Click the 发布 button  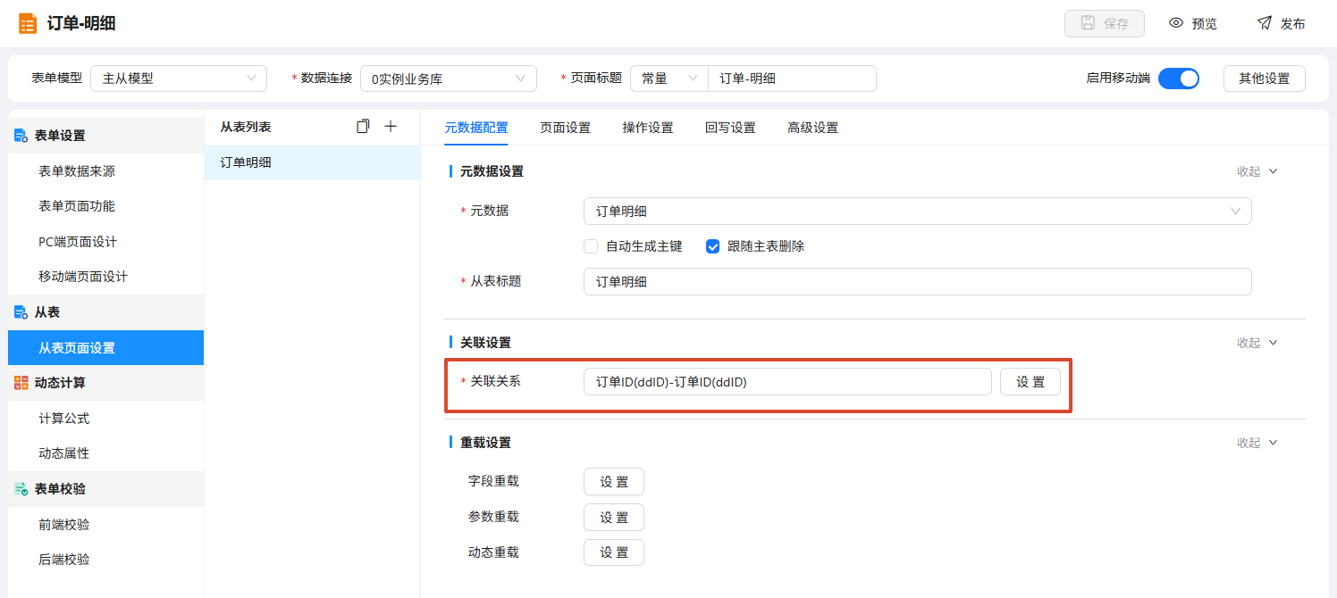[x=1282, y=24]
